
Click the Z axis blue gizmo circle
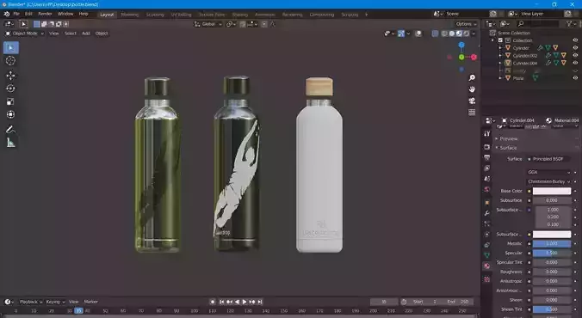pos(461,45)
